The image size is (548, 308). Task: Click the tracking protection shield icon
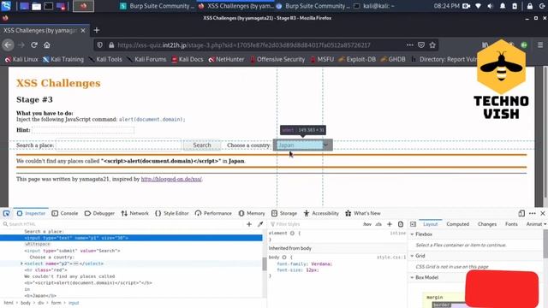(x=100, y=45)
